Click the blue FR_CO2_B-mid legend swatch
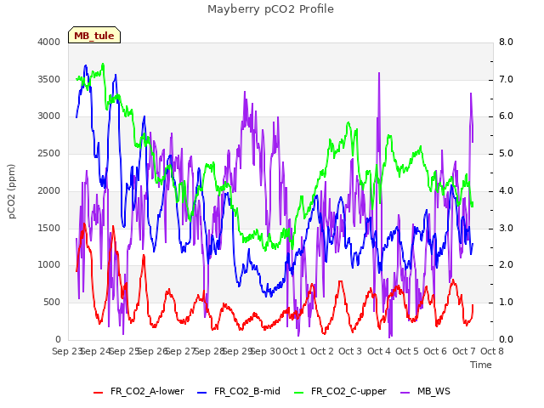 tap(202, 393)
